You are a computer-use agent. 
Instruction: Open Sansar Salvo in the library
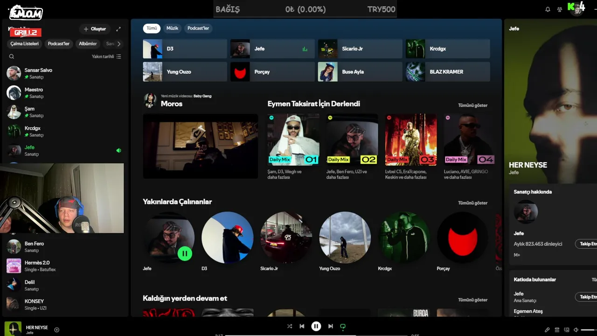(64, 73)
